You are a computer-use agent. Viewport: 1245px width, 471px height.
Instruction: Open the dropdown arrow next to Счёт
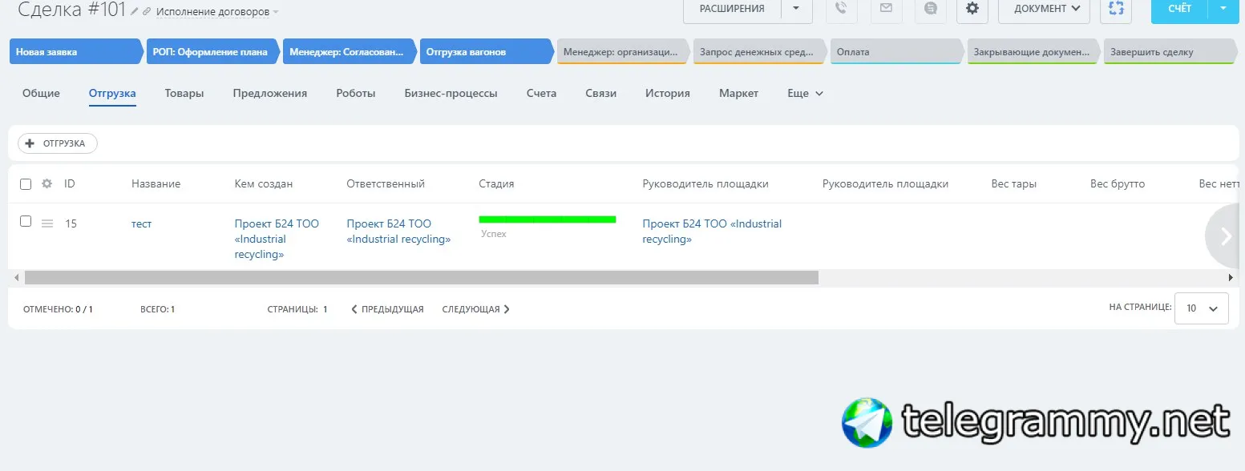(1223, 9)
